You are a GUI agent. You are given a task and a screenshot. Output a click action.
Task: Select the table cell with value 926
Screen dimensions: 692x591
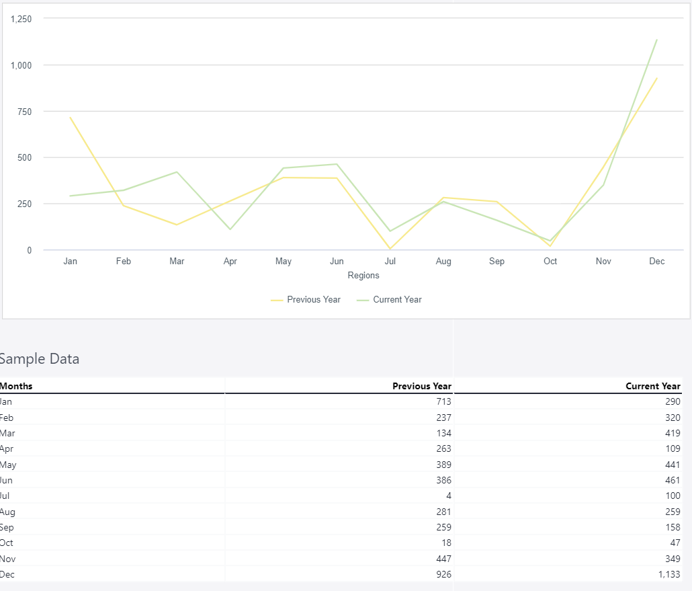[443, 575]
